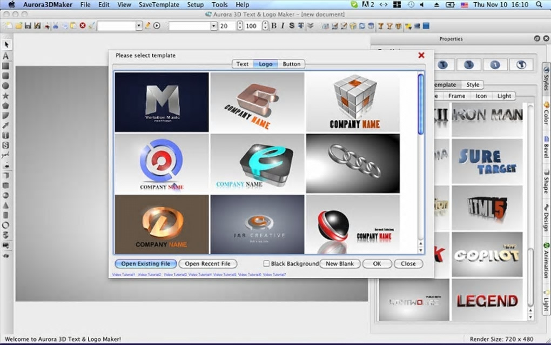Click the red delete icon in toolbar
This screenshot has width=551, height=345.
83,25
